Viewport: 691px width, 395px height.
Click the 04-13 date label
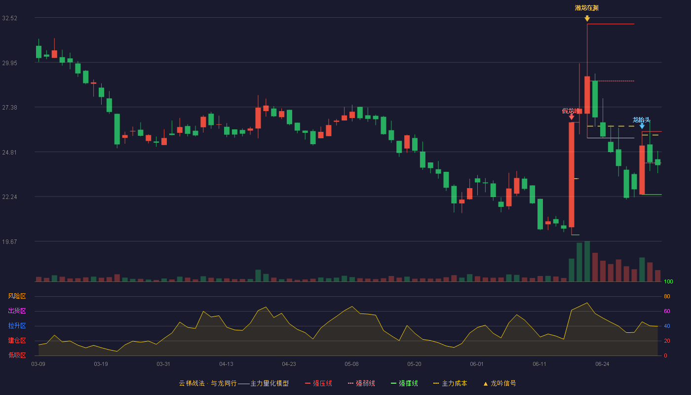pos(226,364)
